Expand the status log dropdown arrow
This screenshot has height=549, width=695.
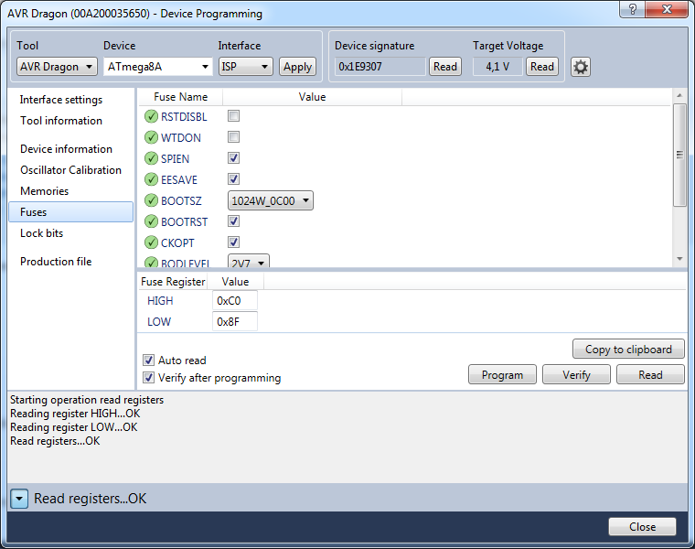[x=19, y=499]
